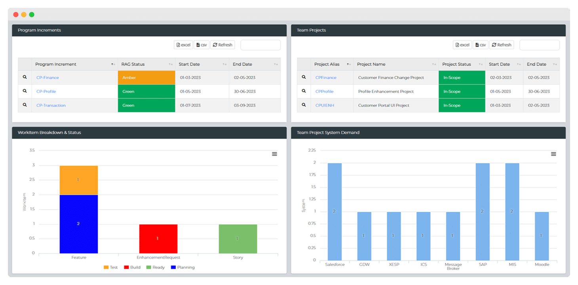Open the CP-Transaction program increment link
The image size is (578, 285).
coord(51,105)
